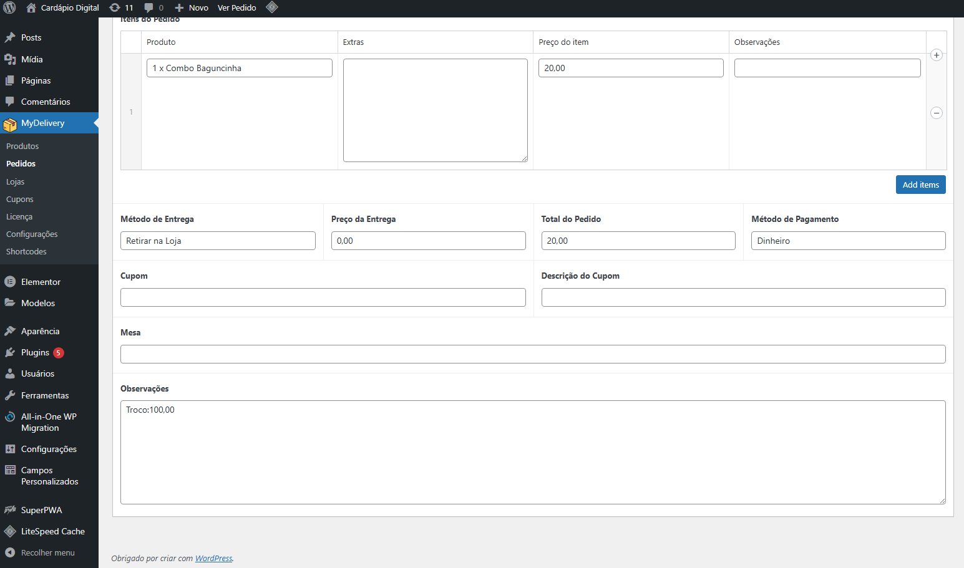The image size is (964, 568).
Task: Focus the Cupom input field
Action: pos(323,297)
